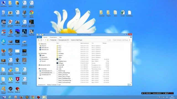The height and width of the screenshot is (99, 177).
Task: Open uTorrent desktop shortcut
Action: coord(11,80)
